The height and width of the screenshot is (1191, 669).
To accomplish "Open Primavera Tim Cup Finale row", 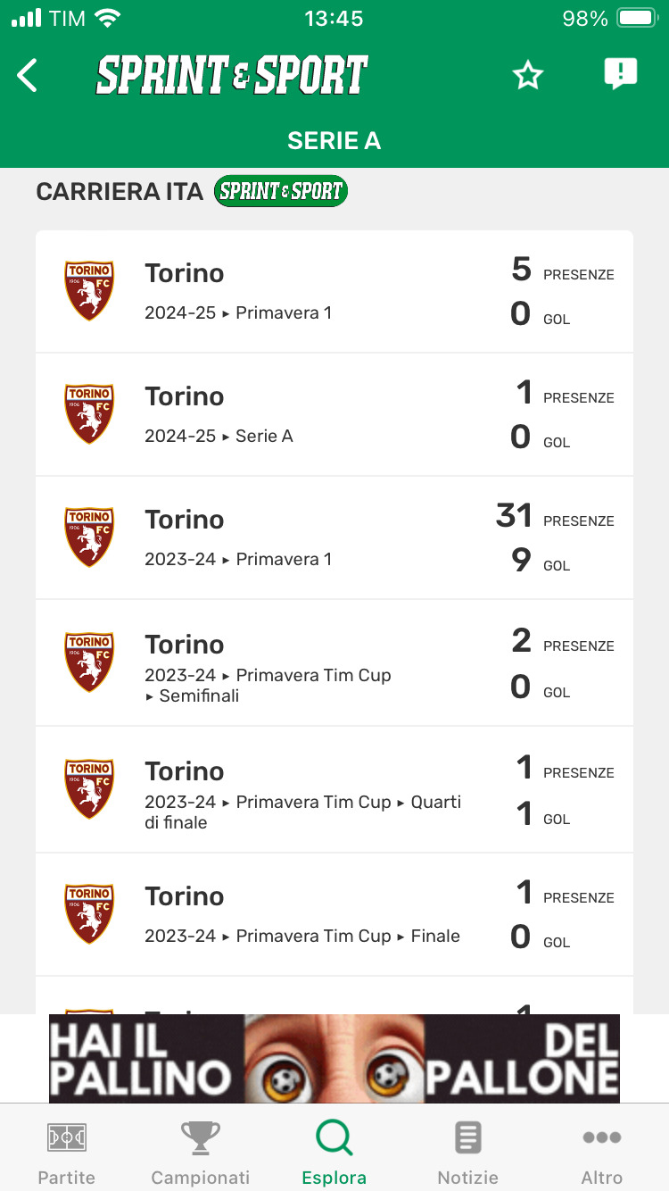I will click(334, 915).
